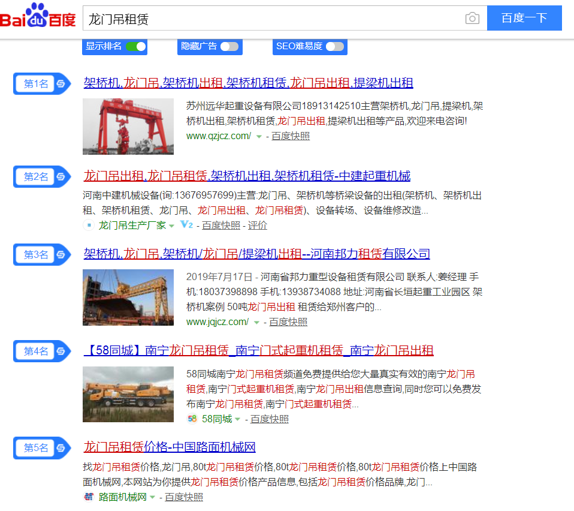This screenshot has width=574, height=511.
Task: Click the 第5名 rank label
Action: (x=35, y=447)
